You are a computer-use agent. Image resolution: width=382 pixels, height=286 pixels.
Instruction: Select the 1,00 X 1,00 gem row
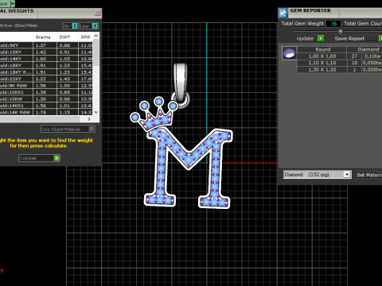(x=339, y=56)
